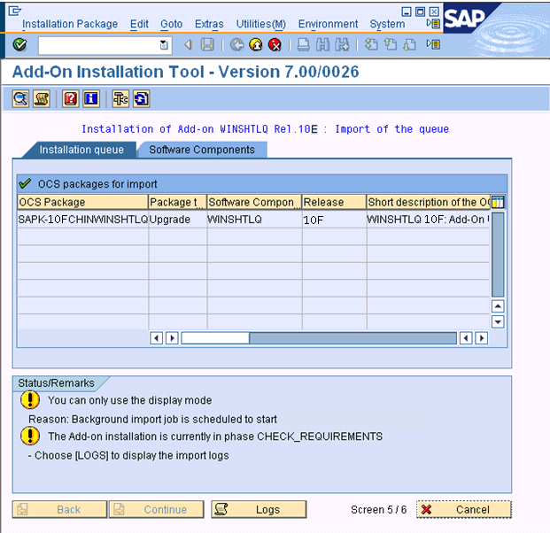Click the scroll log icon in application toolbar
Image resolution: width=550 pixels, height=533 pixels.
(42, 99)
